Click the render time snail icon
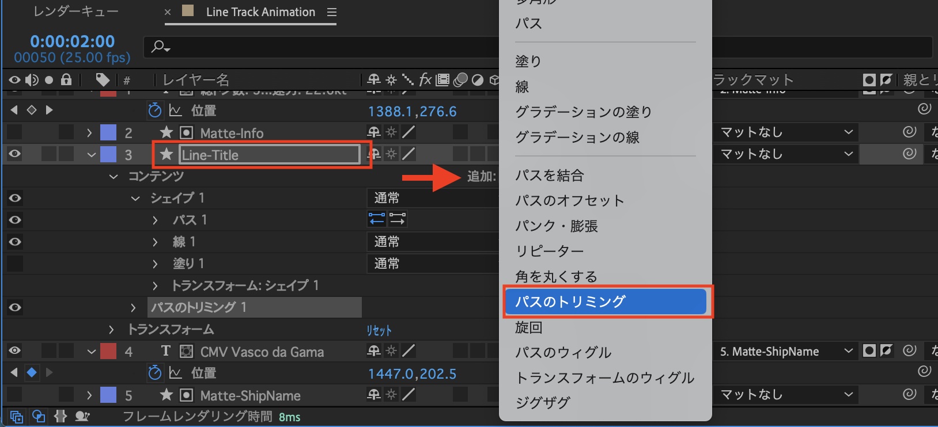938x427 pixels. pyautogui.click(x=82, y=417)
